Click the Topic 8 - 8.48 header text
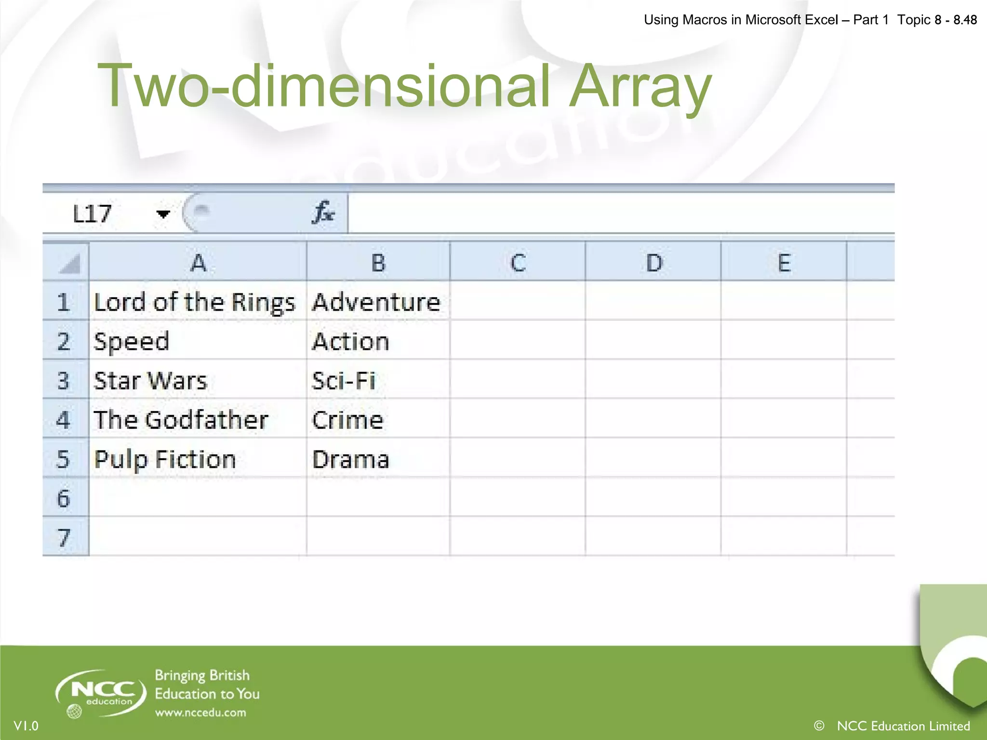The height and width of the screenshot is (740, 987). [x=937, y=20]
